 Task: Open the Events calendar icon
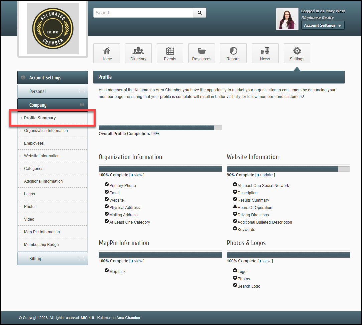click(170, 51)
